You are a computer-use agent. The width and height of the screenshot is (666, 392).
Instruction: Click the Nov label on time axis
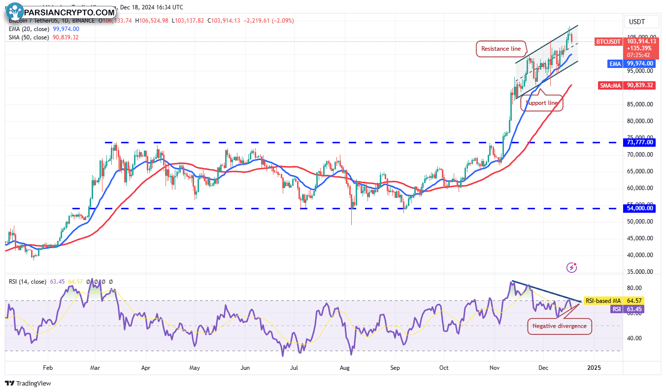(494, 367)
